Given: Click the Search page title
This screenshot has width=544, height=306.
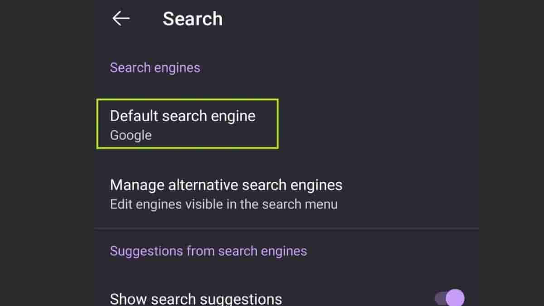Looking at the screenshot, I should pyautogui.click(x=193, y=19).
